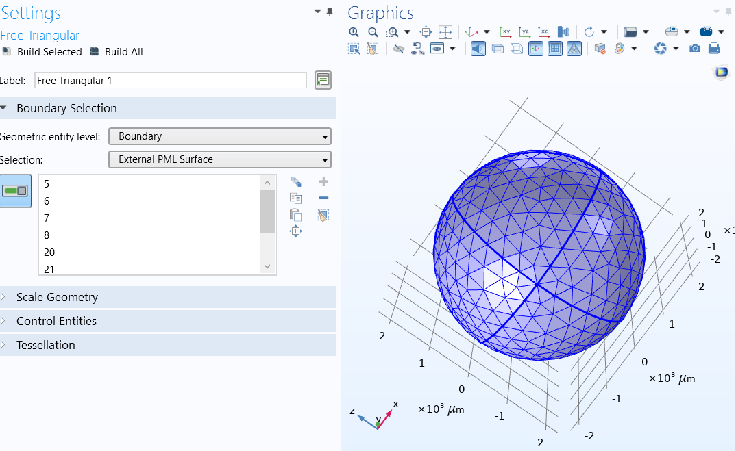Activate the Select Box arrow tool
This screenshot has width=736, height=451.
[x=354, y=49]
